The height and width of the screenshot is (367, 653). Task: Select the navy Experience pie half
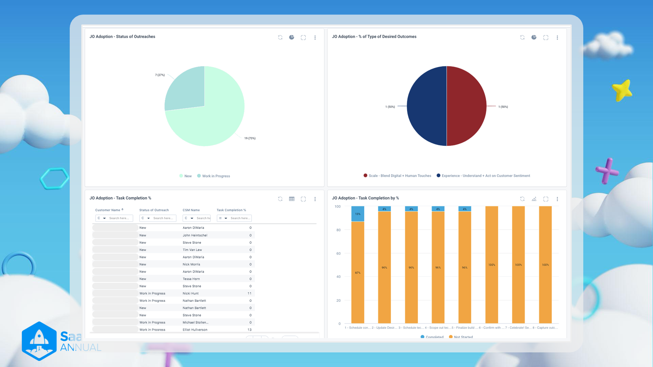(x=426, y=106)
